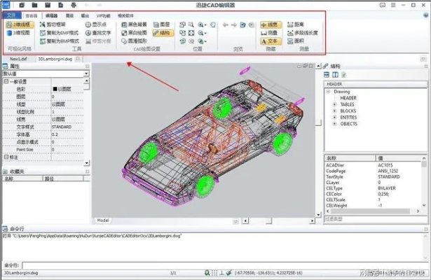The image size is (431, 280).
Task: Click 复制为EMF格式
Action: (x=60, y=33)
